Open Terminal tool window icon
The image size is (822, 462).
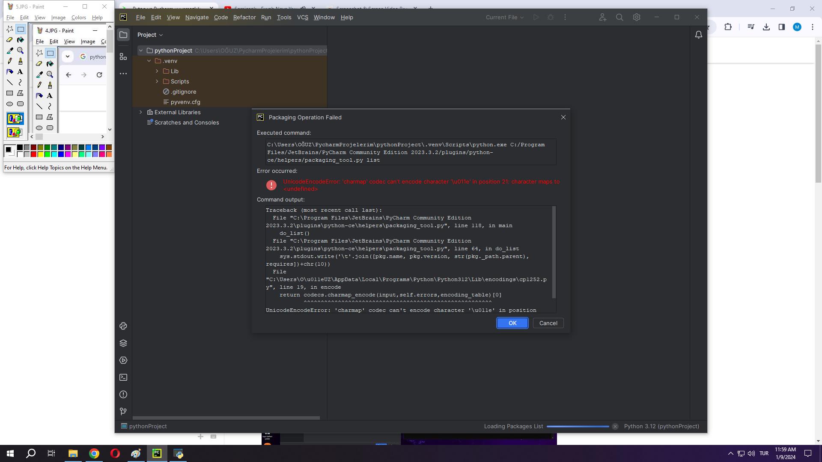click(123, 377)
